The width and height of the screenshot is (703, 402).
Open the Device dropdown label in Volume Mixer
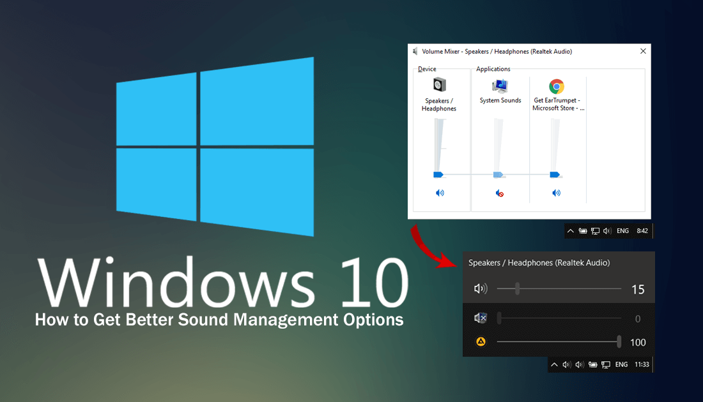coord(427,69)
